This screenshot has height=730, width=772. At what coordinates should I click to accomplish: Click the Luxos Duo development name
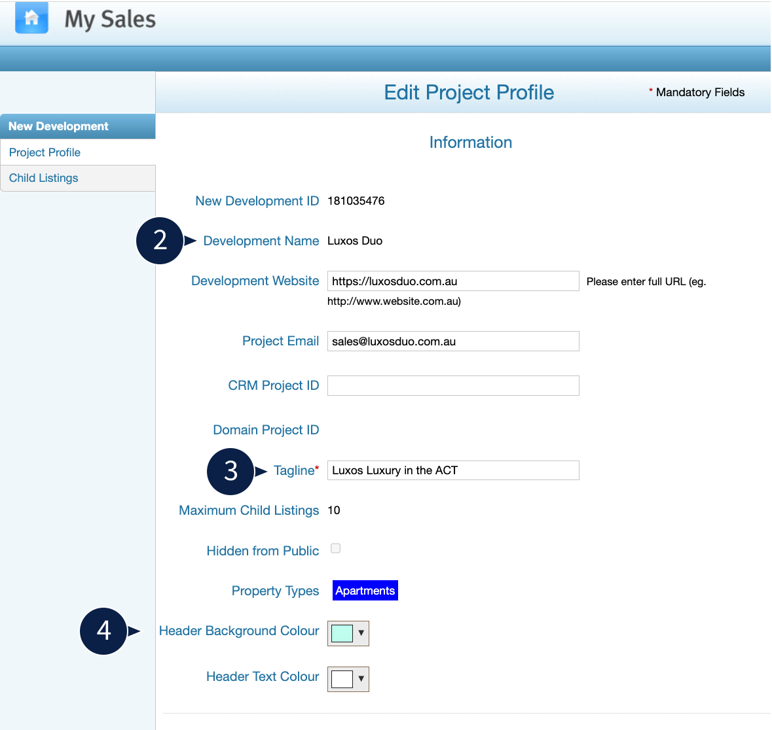[355, 241]
